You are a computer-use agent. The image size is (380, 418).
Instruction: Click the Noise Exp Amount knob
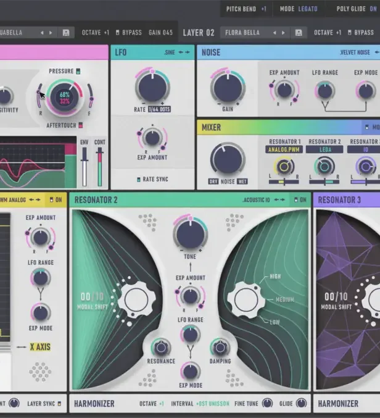pyautogui.click(x=284, y=91)
